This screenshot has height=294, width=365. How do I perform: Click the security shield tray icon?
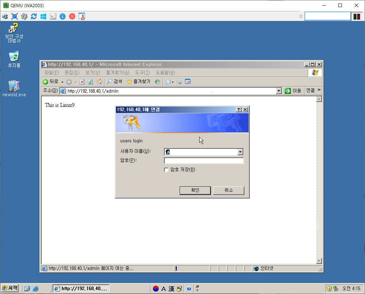tap(329, 289)
